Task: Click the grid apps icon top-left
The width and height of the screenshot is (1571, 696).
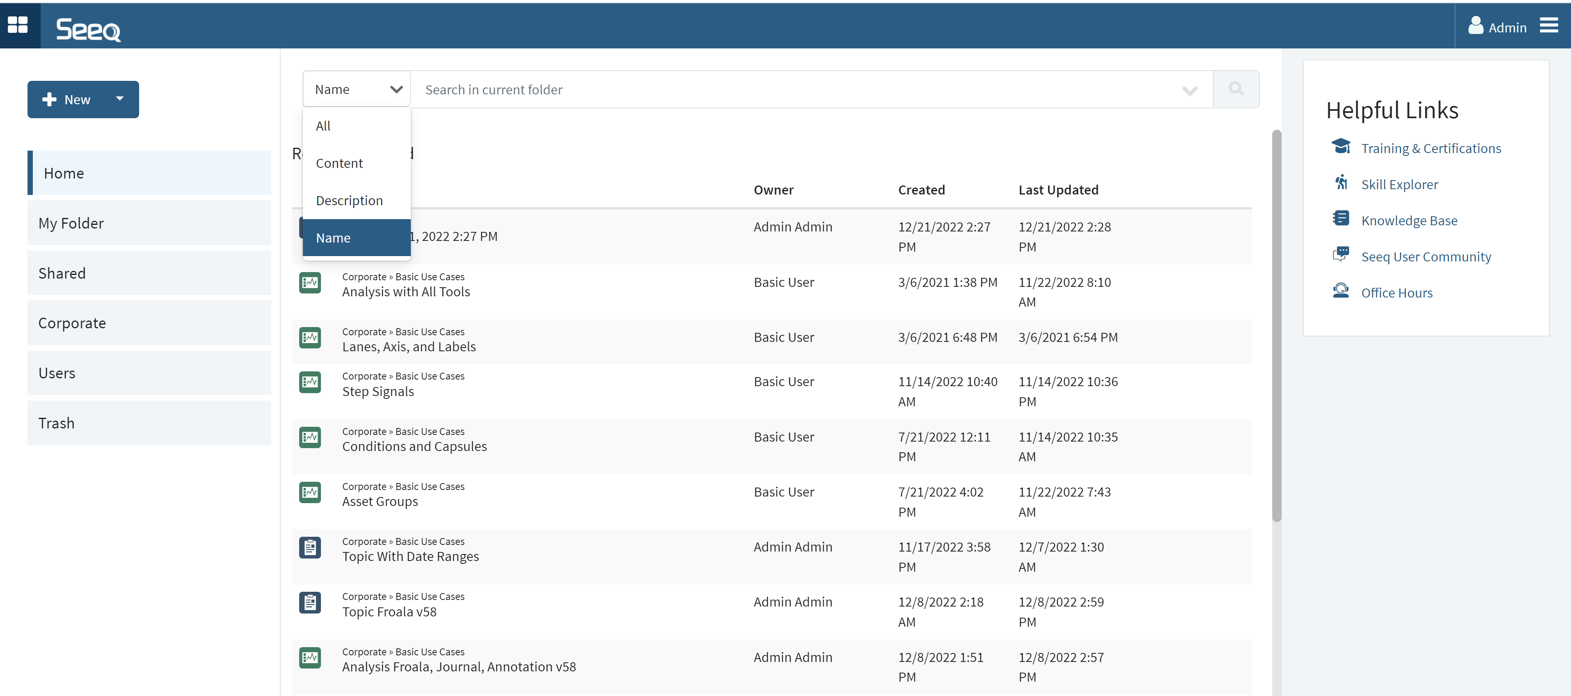Action: pos(18,25)
